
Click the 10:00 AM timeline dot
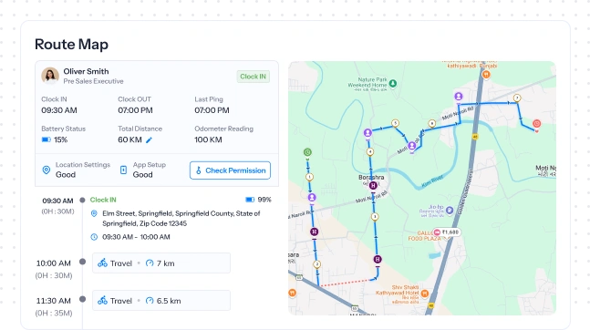[82, 262]
